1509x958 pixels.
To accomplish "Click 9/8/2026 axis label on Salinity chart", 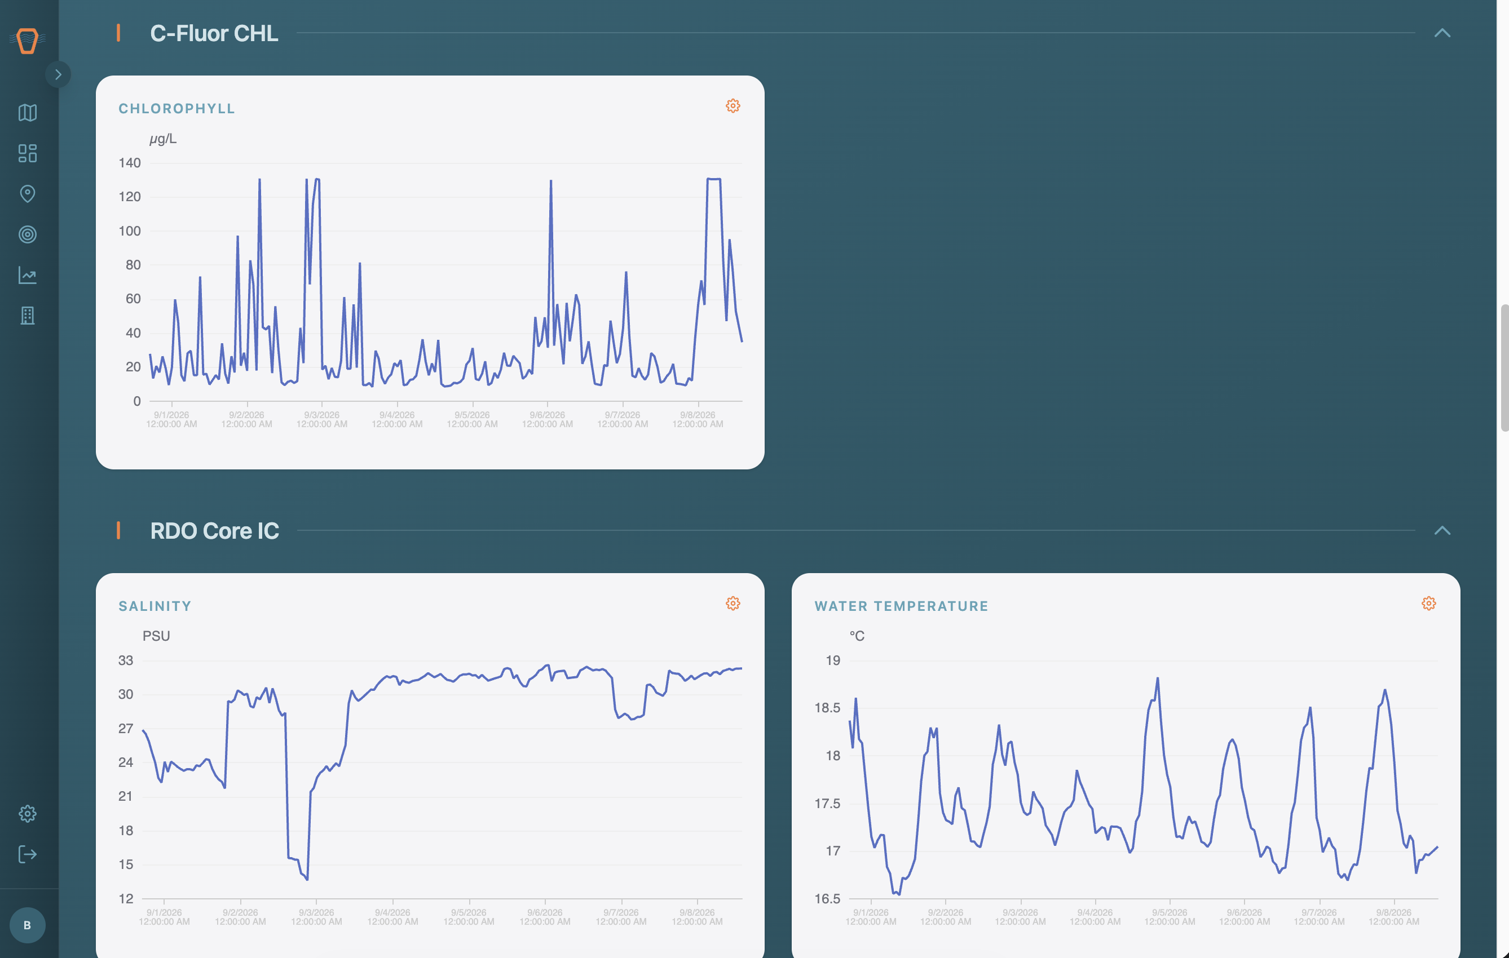I will tap(697, 917).
